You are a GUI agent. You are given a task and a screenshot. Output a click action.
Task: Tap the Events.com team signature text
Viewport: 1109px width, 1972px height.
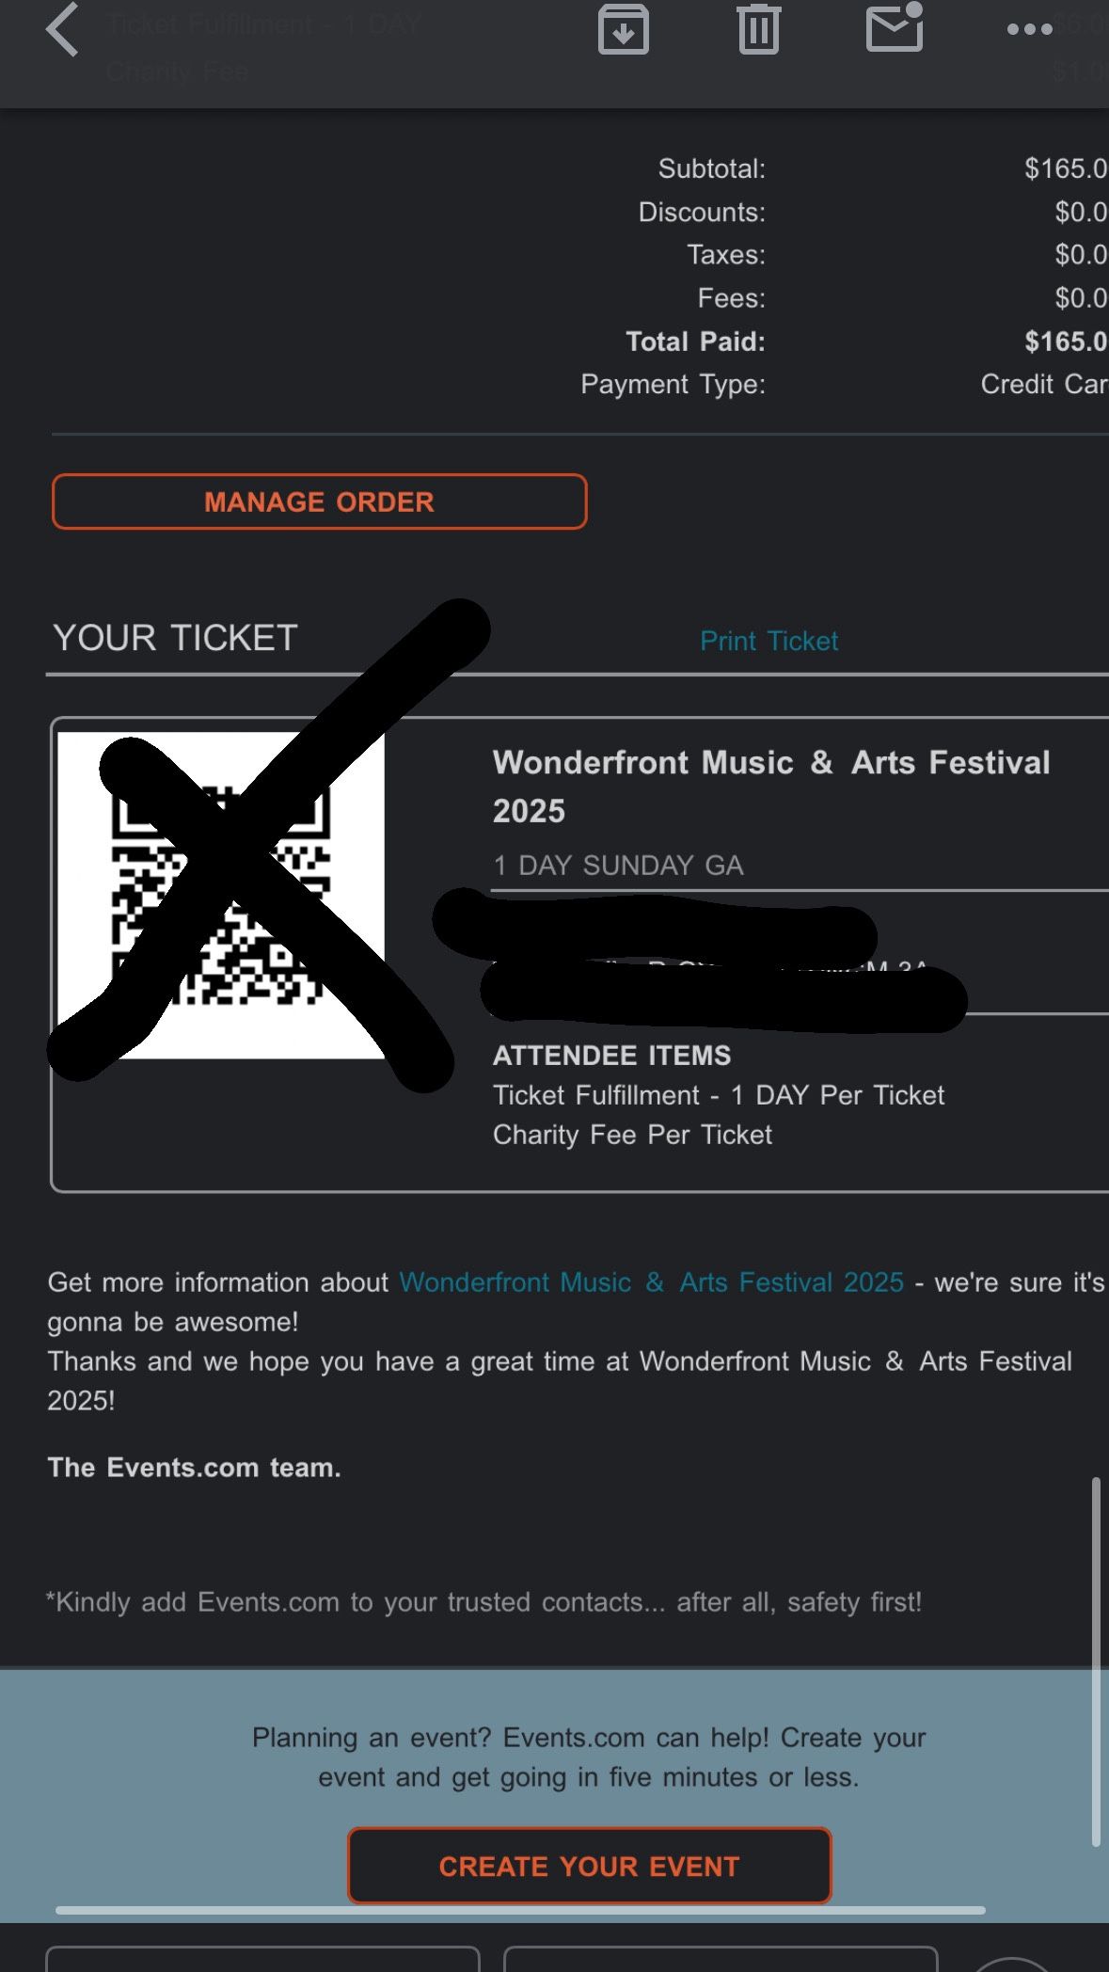pyautogui.click(x=195, y=1468)
